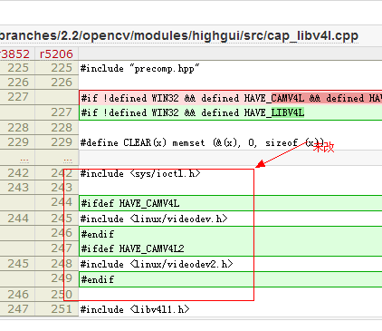Open the cap_libv4l.cpp file path link
This screenshot has width=382, height=331.
(x=179, y=36)
